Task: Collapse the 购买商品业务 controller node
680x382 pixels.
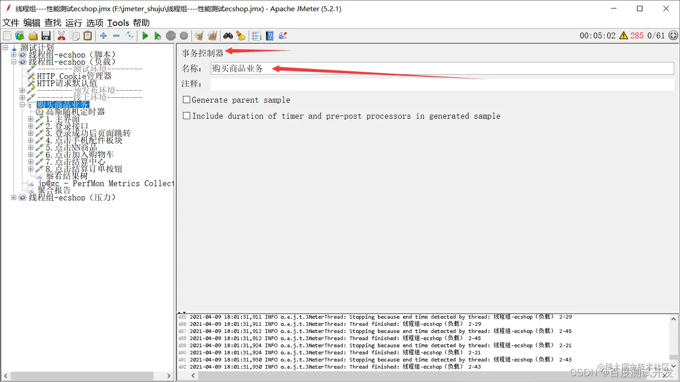Action: pyautogui.click(x=22, y=105)
